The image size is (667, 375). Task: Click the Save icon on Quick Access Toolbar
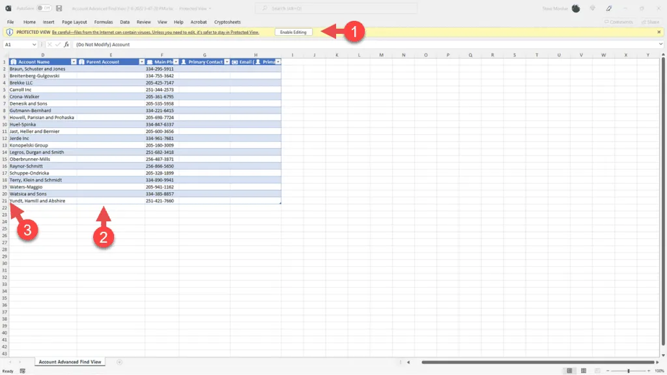pyautogui.click(x=60, y=8)
